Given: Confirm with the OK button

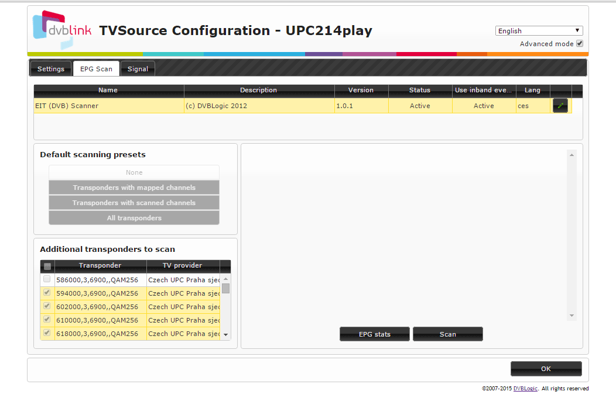Looking at the screenshot, I should click(546, 369).
